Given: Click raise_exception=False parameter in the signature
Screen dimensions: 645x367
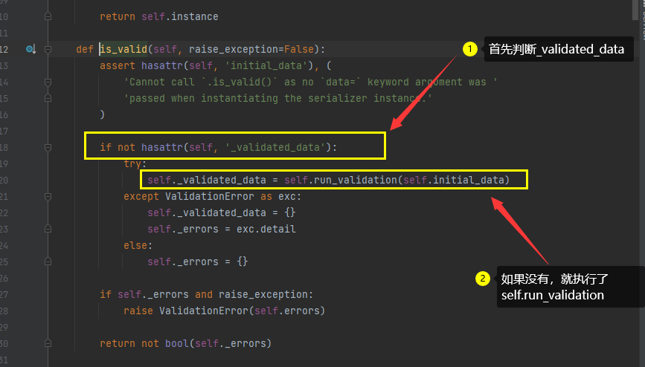Looking at the screenshot, I should pos(251,49).
